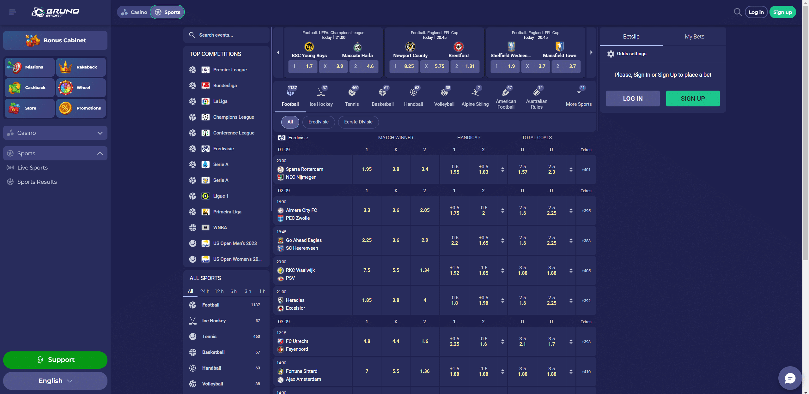
Task: Open Bonus Cabinet banner
Action: pos(55,40)
